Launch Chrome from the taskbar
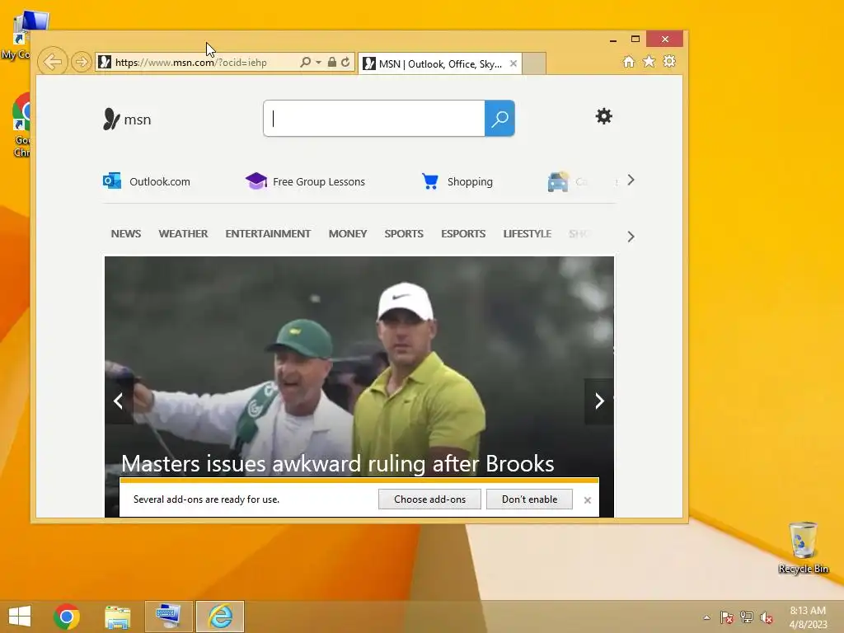This screenshot has height=633, width=844. 67,617
